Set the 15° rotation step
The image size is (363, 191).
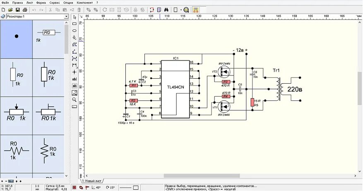(x=110, y=188)
